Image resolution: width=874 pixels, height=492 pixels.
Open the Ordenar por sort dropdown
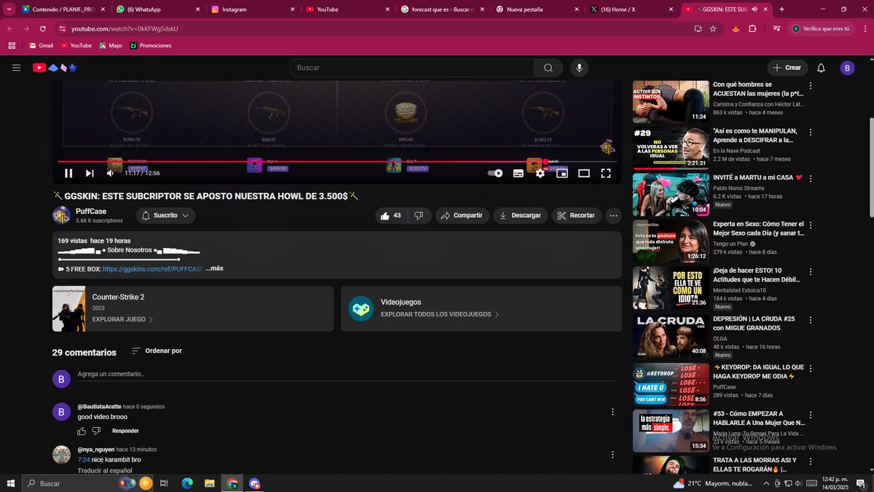click(x=157, y=351)
